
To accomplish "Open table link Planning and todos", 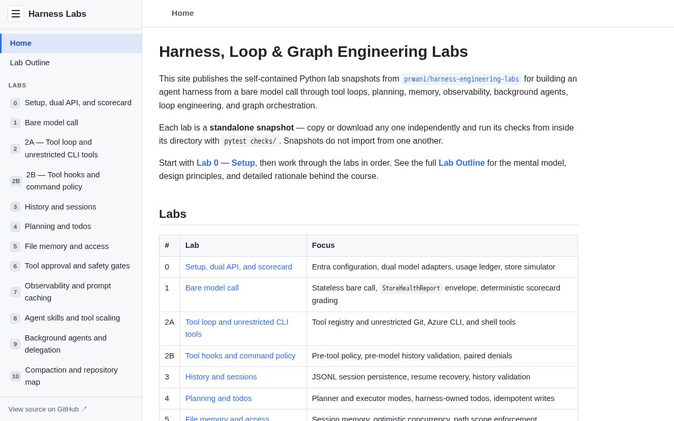I will pos(219,398).
